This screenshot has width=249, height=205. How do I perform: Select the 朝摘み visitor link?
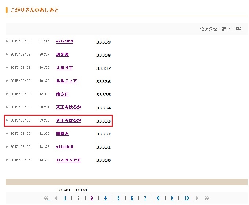coord(62,134)
